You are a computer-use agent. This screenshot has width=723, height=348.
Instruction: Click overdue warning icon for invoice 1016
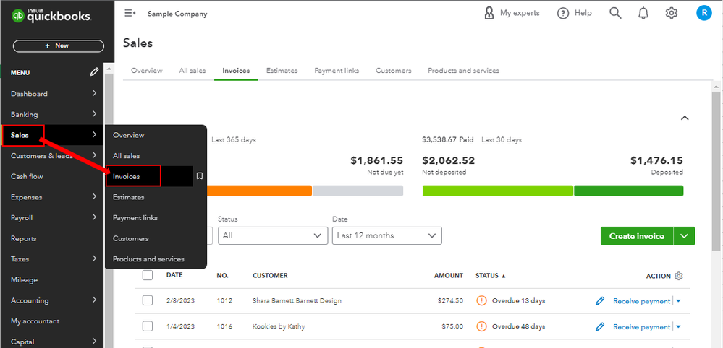click(x=481, y=326)
